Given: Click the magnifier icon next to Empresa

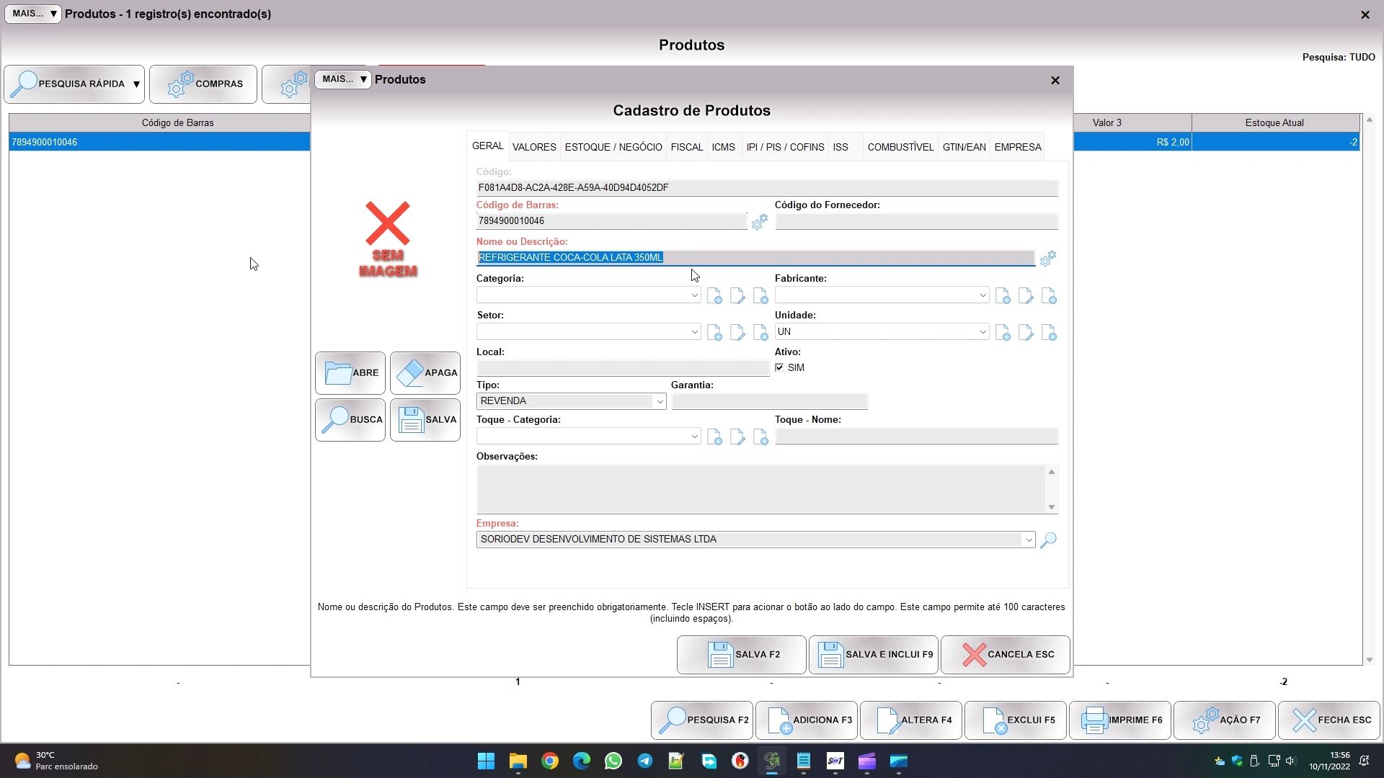Looking at the screenshot, I should 1049,540.
